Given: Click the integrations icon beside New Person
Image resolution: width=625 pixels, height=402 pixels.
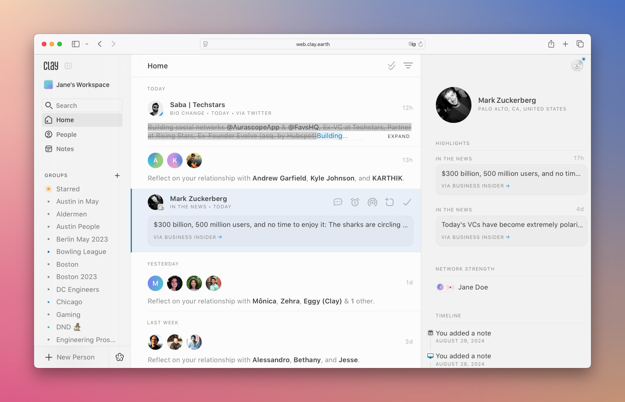Looking at the screenshot, I should pyautogui.click(x=120, y=357).
